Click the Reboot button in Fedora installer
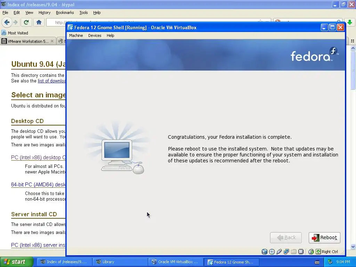Viewport: 356px width, 267px height. [x=324, y=238]
